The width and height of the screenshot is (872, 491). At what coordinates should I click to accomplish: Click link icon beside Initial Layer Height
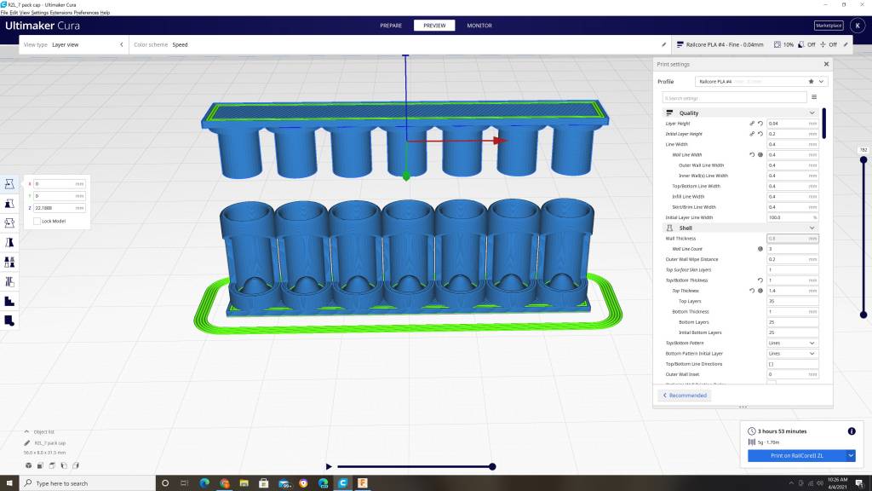click(x=752, y=134)
